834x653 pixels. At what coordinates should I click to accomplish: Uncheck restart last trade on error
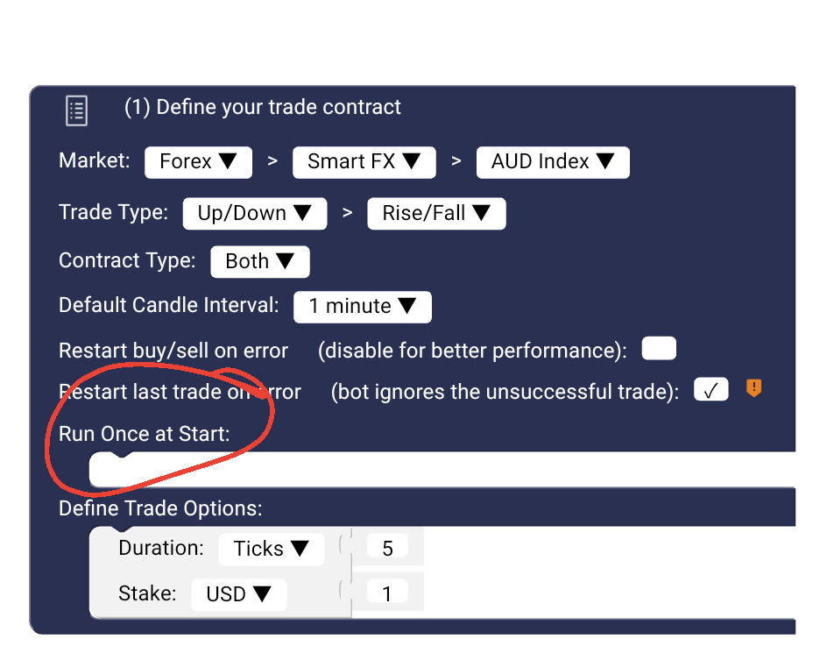click(x=710, y=389)
